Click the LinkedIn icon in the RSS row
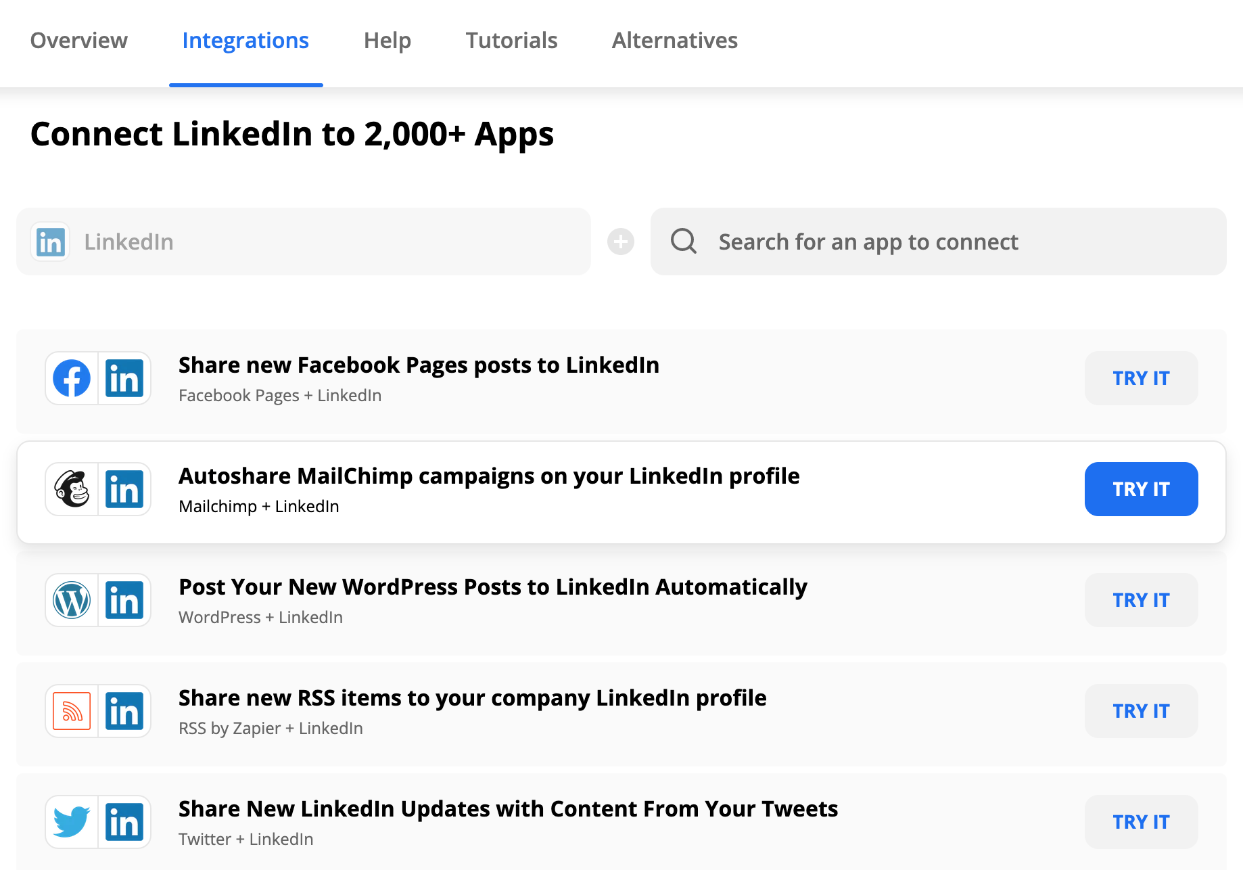Image resolution: width=1243 pixels, height=870 pixels. [x=124, y=711]
